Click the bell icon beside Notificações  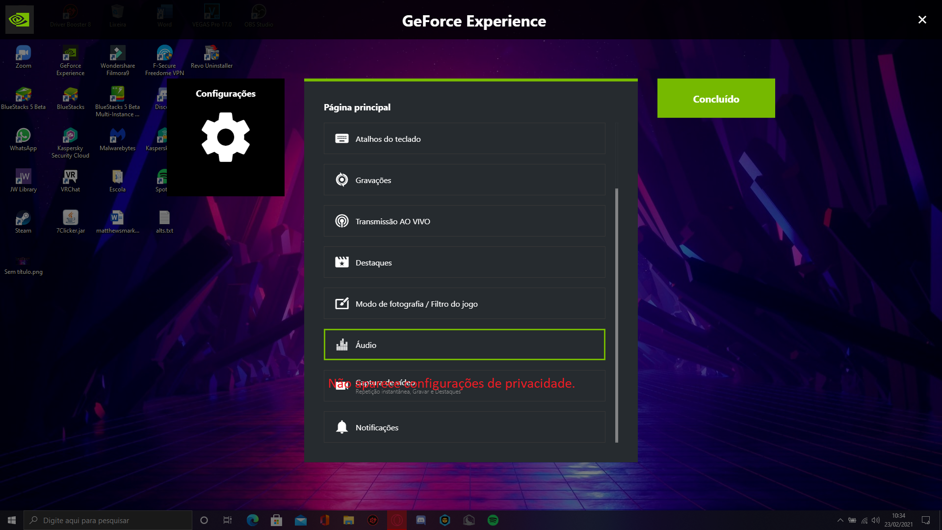point(342,427)
